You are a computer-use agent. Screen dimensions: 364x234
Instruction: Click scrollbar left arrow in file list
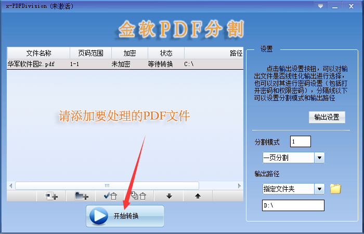11,186
